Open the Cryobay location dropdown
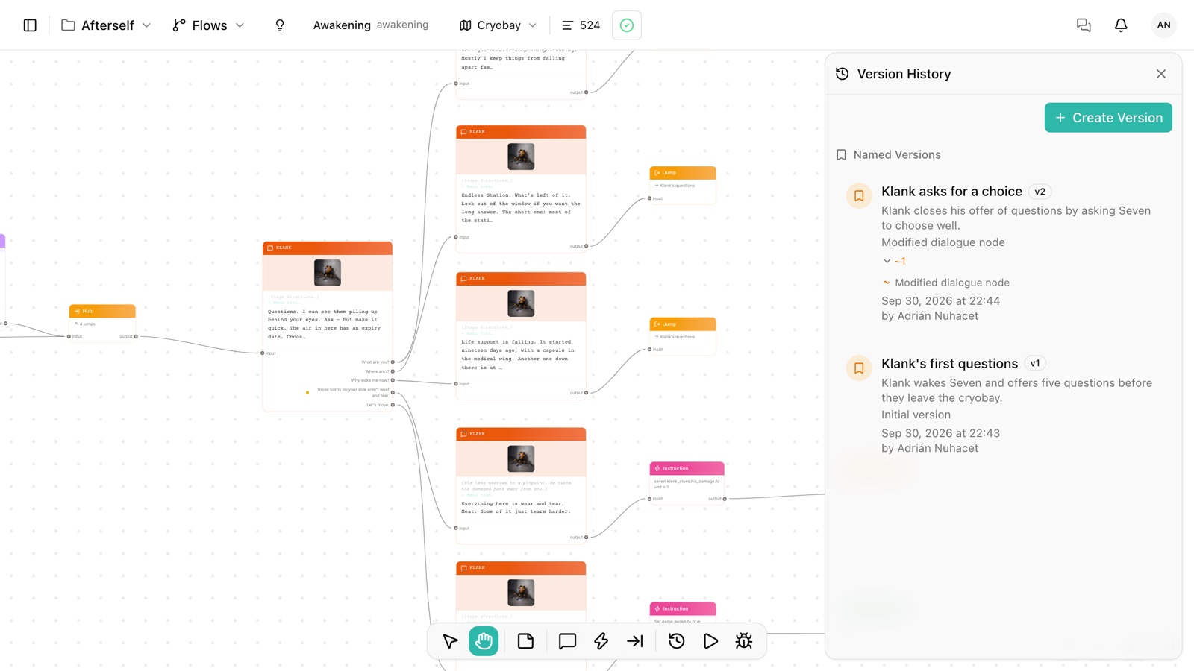This screenshot has height=671, width=1194. point(498,25)
